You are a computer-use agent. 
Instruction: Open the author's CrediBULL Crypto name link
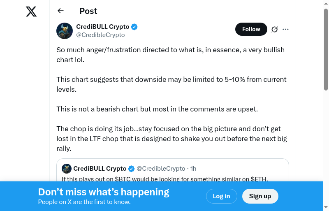tap(103, 27)
